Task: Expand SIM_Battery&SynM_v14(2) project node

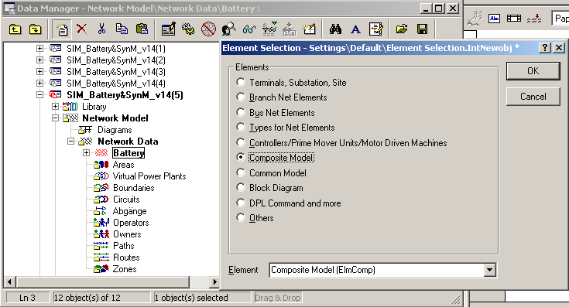Action: 40,60
